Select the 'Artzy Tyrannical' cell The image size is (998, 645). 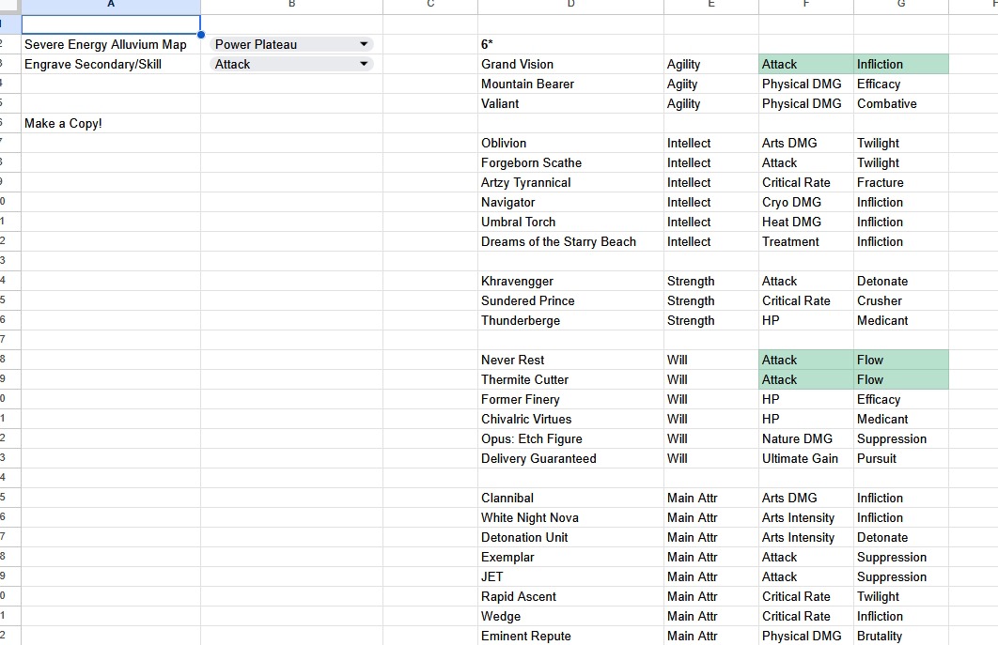coord(571,182)
